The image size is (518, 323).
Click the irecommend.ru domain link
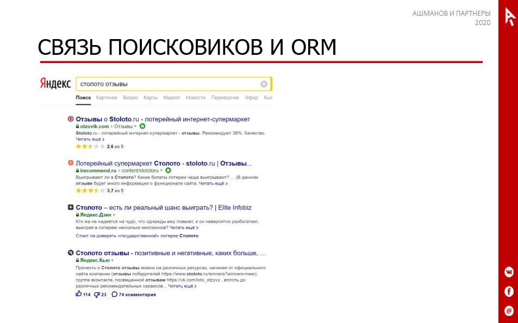pos(98,170)
